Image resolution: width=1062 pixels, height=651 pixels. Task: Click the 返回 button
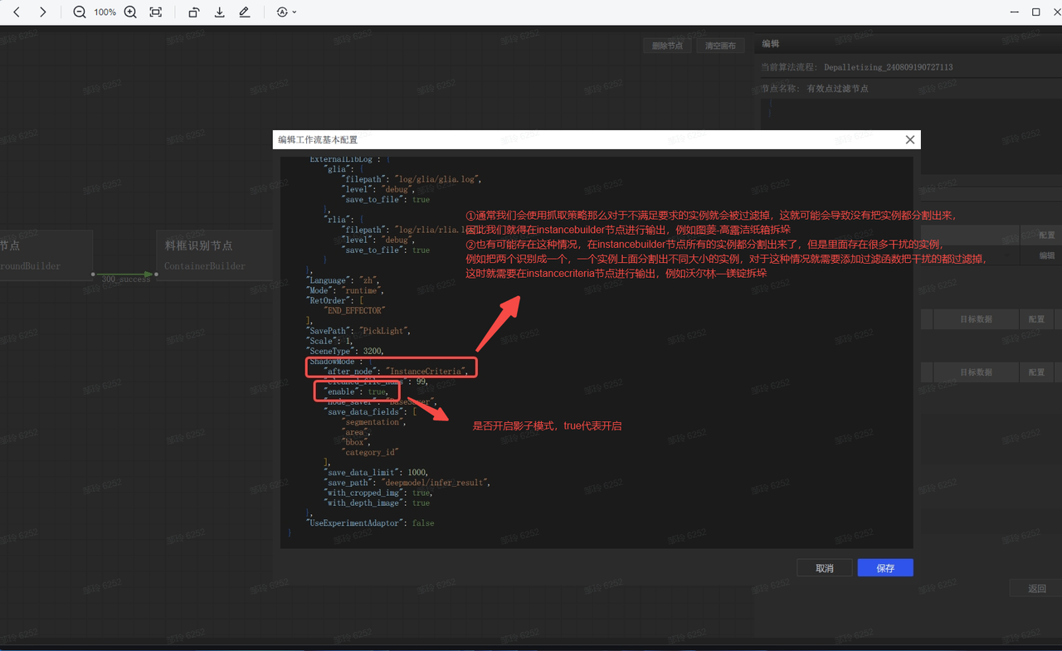tap(1037, 588)
